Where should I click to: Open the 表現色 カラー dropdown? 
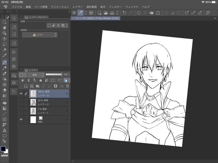coord(40,35)
